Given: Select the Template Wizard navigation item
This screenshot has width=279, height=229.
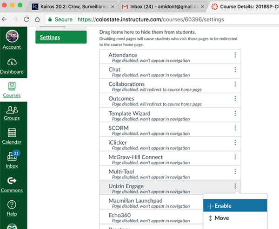Looking at the screenshot, I should point(170,115).
